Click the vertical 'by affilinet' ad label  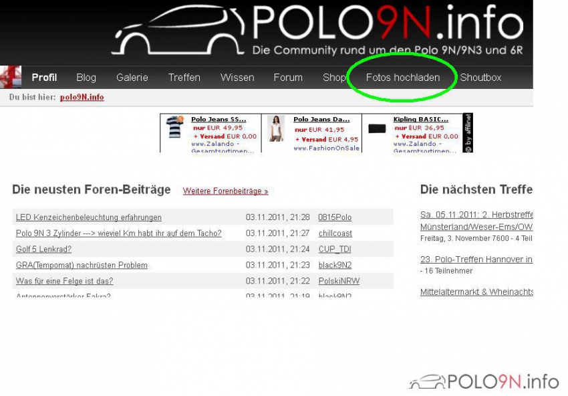click(468, 132)
